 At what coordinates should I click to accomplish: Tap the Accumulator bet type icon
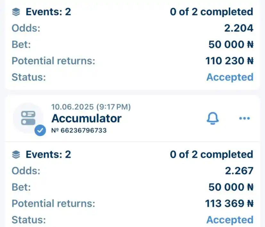pos(28,118)
